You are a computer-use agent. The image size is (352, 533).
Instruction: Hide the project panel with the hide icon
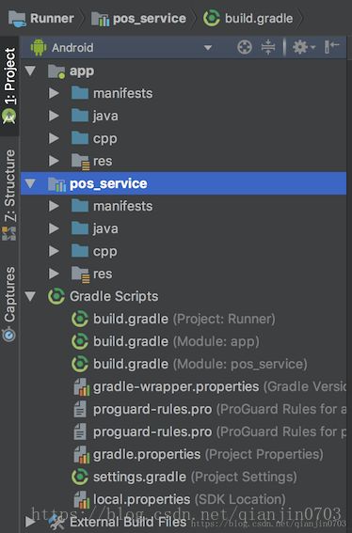(x=331, y=47)
